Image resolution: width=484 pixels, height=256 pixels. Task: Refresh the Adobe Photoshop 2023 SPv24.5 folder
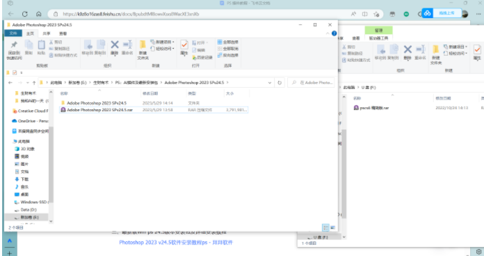tap(280, 83)
